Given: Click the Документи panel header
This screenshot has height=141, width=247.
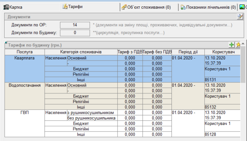Looking at the screenshot, I should coord(124,17).
